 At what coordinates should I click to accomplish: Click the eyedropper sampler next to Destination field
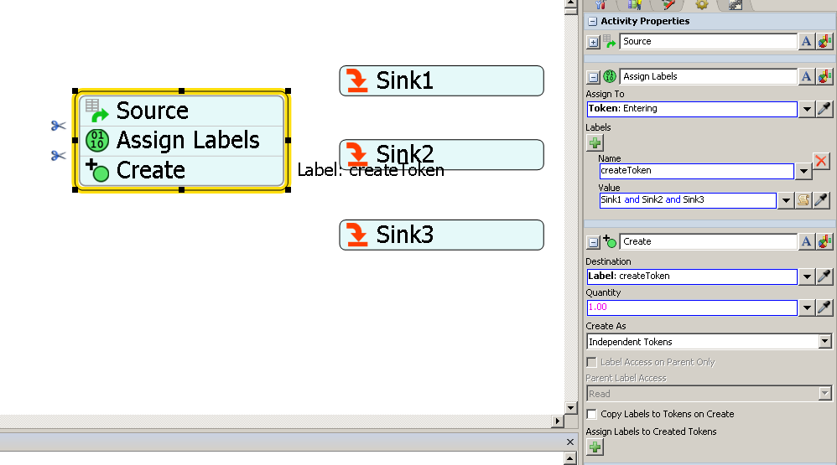click(x=823, y=276)
